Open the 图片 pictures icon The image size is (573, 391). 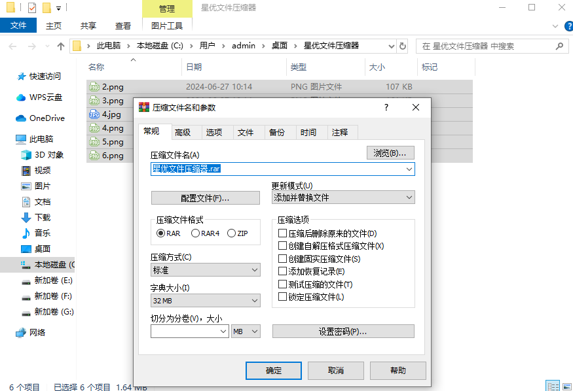tap(26, 186)
